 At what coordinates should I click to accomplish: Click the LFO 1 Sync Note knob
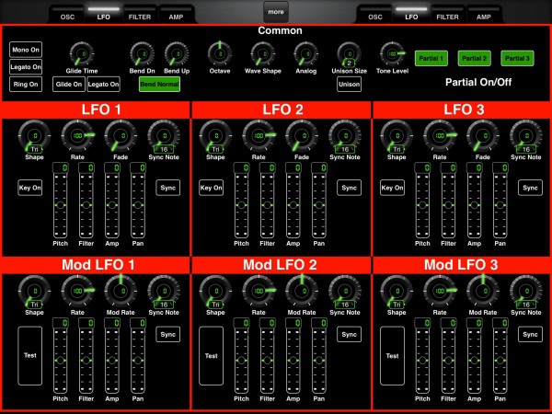164,136
